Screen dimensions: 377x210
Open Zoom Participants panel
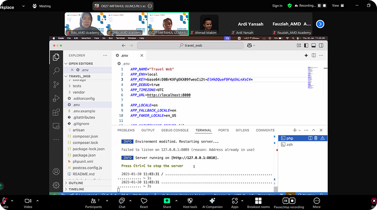(x=93, y=203)
